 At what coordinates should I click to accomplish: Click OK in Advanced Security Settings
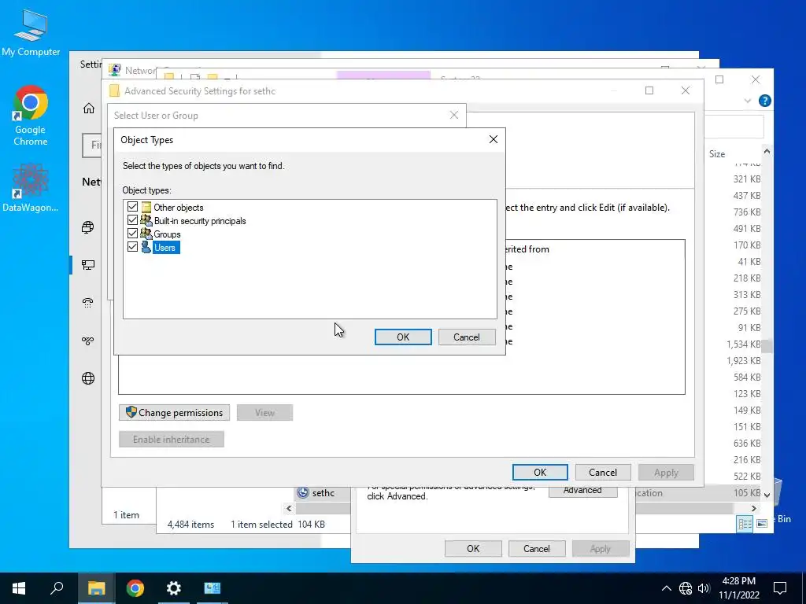pyautogui.click(x=540, y=472)
